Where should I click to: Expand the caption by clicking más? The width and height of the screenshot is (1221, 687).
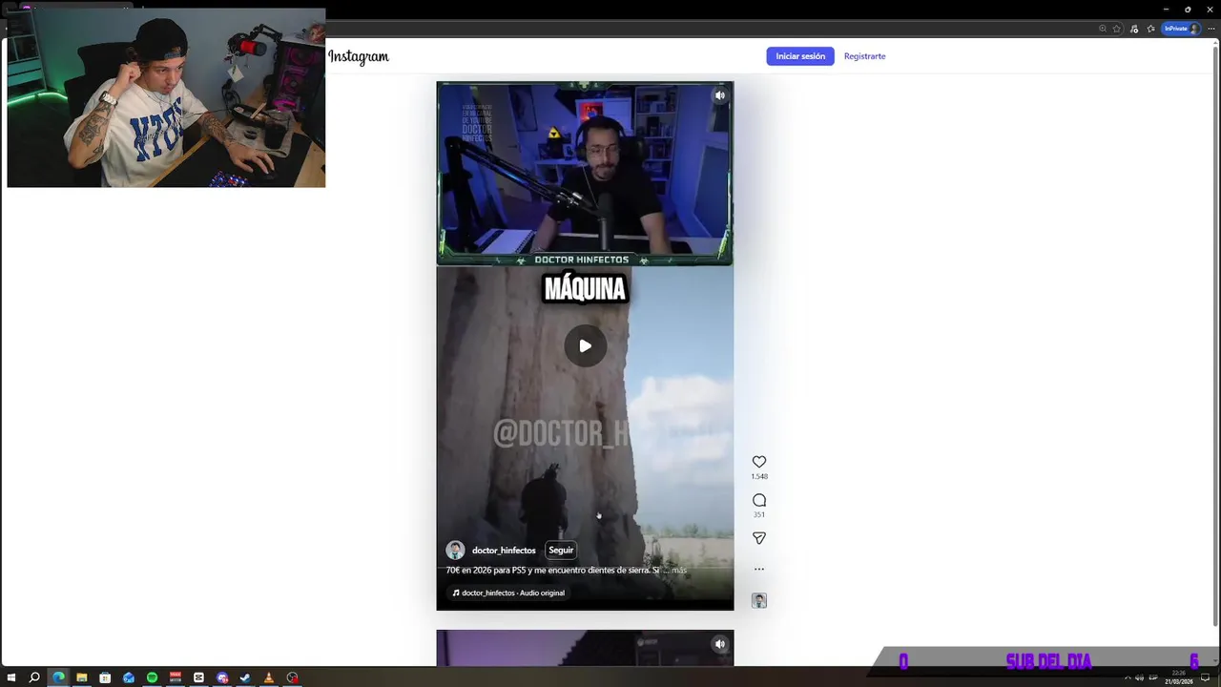coord(679,571)
